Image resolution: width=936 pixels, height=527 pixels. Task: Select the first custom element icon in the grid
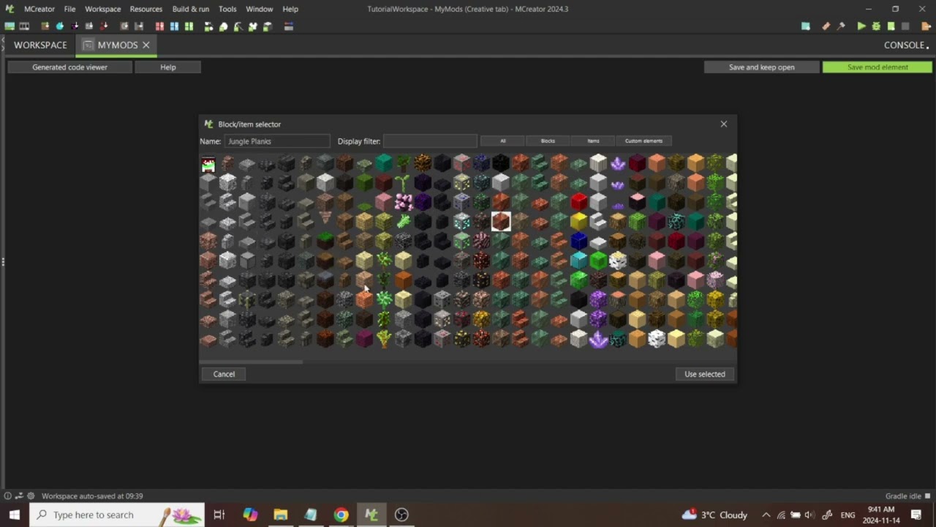tap(208, 164)
